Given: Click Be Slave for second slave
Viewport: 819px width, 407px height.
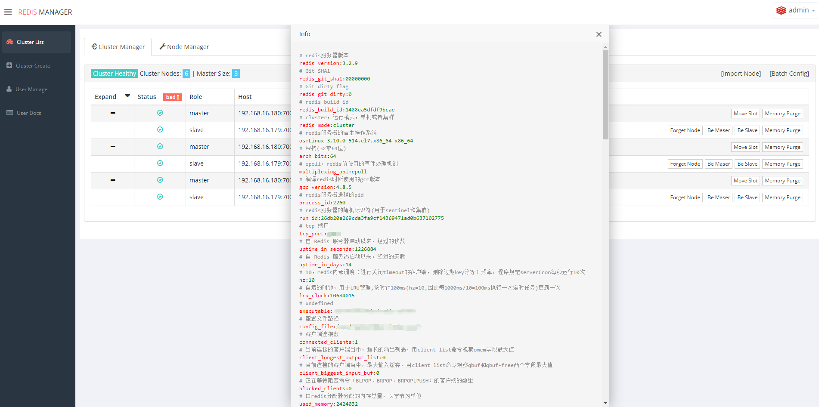Looking at the screenshot, I should click(747, 164).
